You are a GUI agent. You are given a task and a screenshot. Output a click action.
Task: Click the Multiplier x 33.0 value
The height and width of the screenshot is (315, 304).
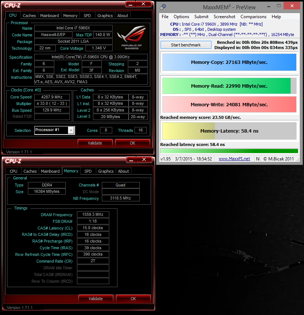pyautogui.click(x=52, y=104)
